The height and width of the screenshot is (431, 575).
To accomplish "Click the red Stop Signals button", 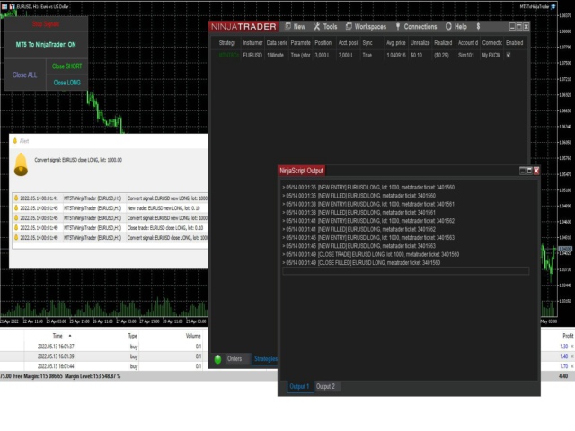I will (46, 24).
